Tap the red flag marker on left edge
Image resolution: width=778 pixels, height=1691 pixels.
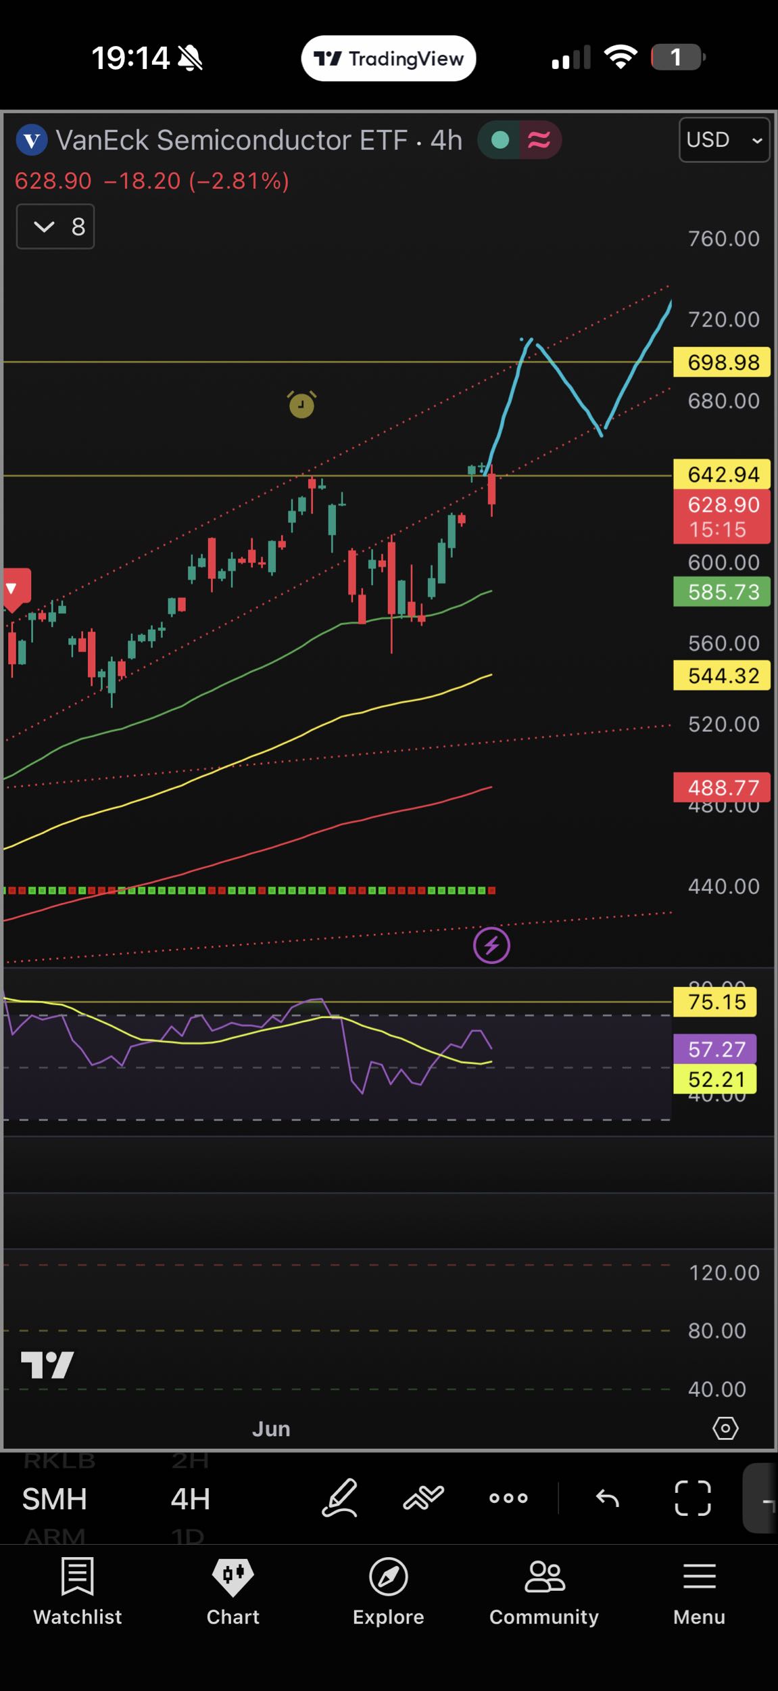coord(16,588)
